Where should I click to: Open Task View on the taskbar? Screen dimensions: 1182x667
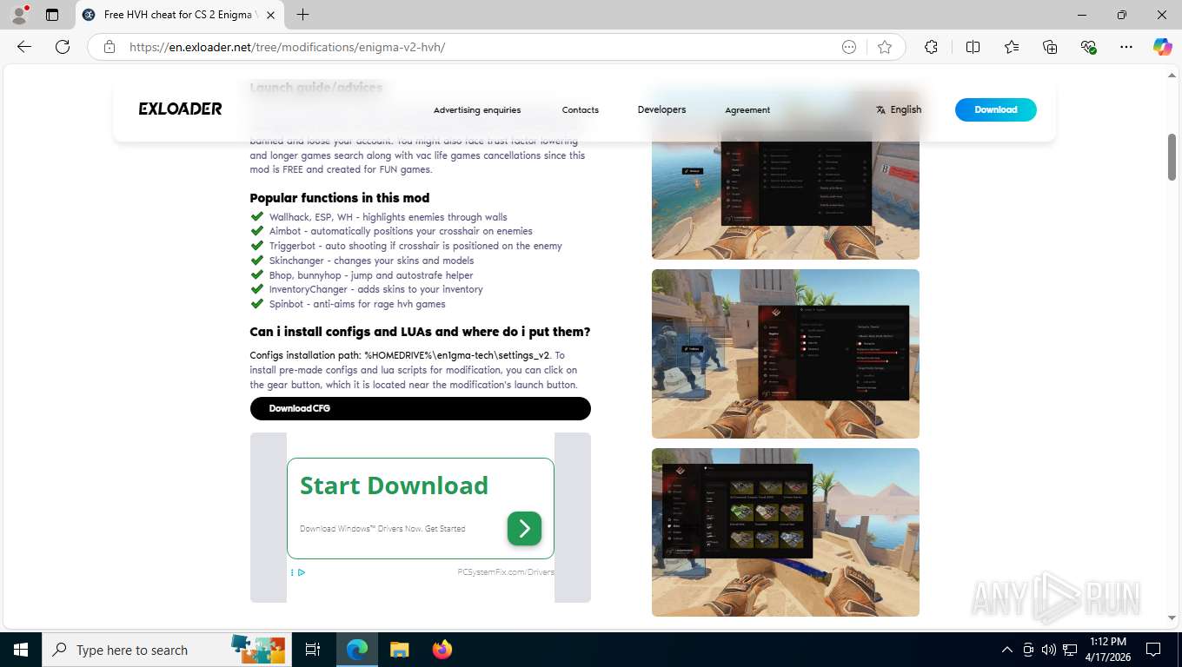313,650
